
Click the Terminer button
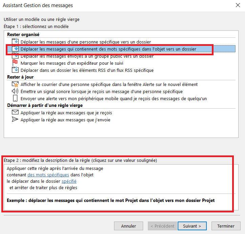pyautogui.click(x=226, y=226)
